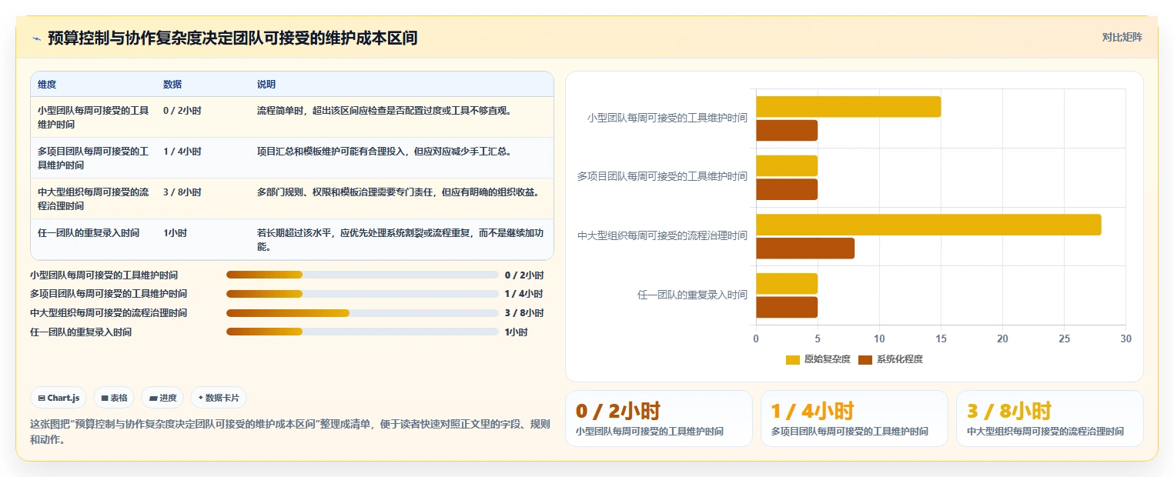Image resolution: width=1174 pixels, height=477 pixels.
Task: Click the lightning icon beside the title
Action: point(36,38)
